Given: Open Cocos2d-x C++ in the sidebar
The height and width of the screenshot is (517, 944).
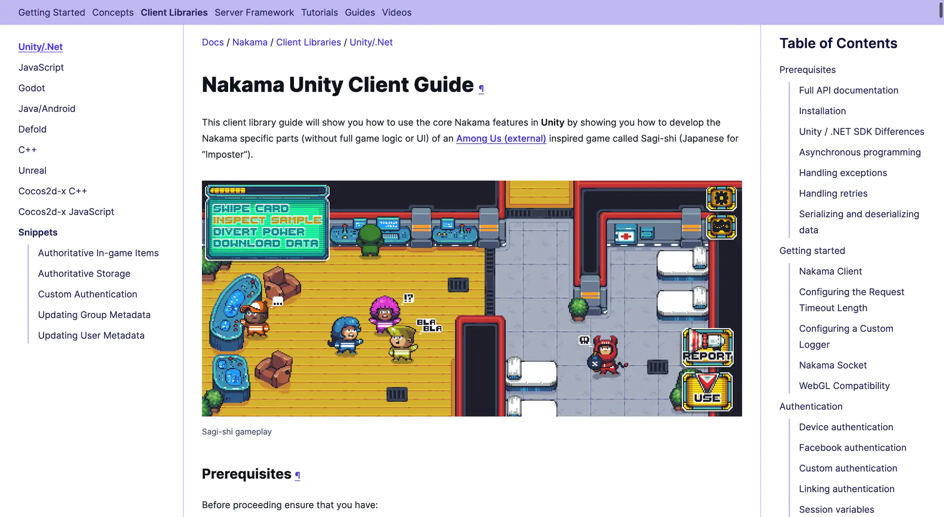Looking at the screenshot, I should tap(53, 191).
